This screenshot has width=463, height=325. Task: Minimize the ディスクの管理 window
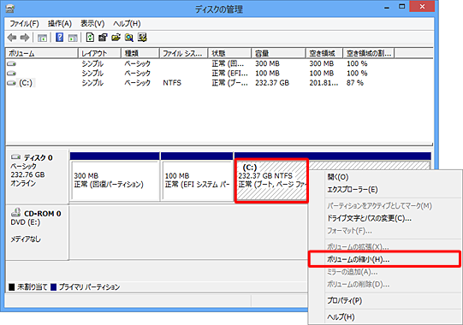(387, 7)
